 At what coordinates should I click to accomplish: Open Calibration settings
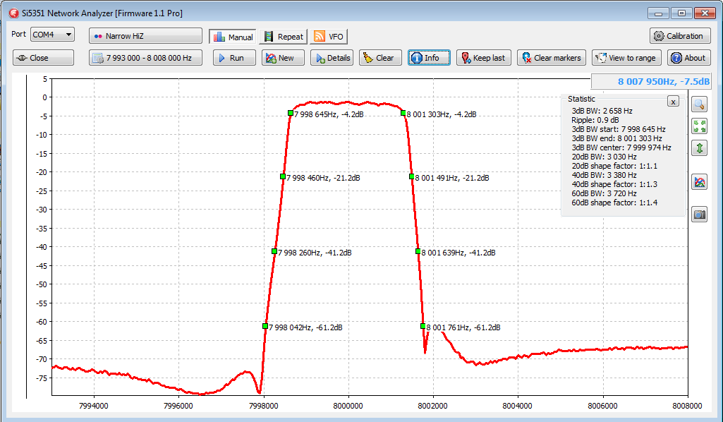[x=679, y=36]
